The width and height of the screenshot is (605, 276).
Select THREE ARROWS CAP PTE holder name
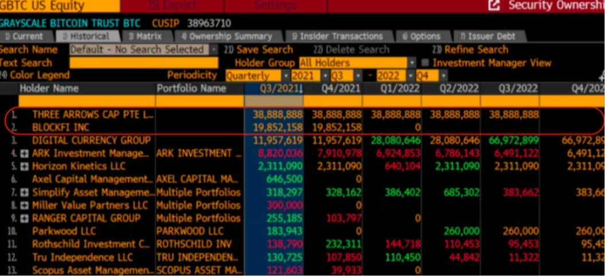pos(93,114)
